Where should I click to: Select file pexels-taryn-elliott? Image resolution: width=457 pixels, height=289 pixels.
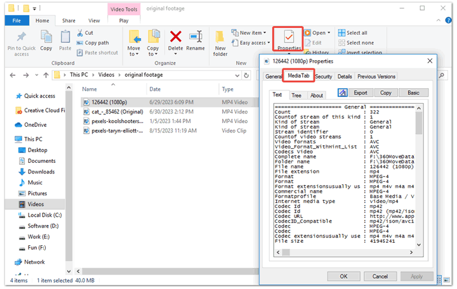[117, 131]
